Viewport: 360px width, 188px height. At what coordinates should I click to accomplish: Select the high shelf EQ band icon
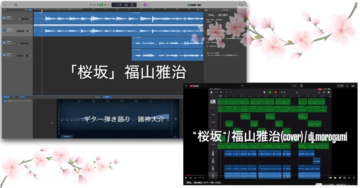pyautogui.click(x=150, y=101)
